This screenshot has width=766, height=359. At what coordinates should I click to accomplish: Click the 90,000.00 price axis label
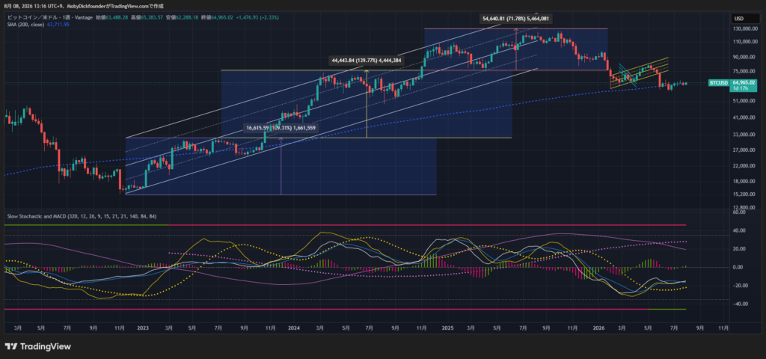click(x=743, y=57)
